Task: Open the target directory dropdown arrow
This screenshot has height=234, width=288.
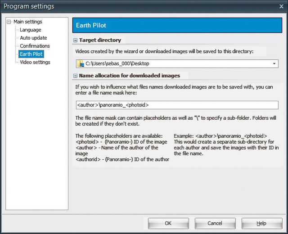Action: (274, 63)
